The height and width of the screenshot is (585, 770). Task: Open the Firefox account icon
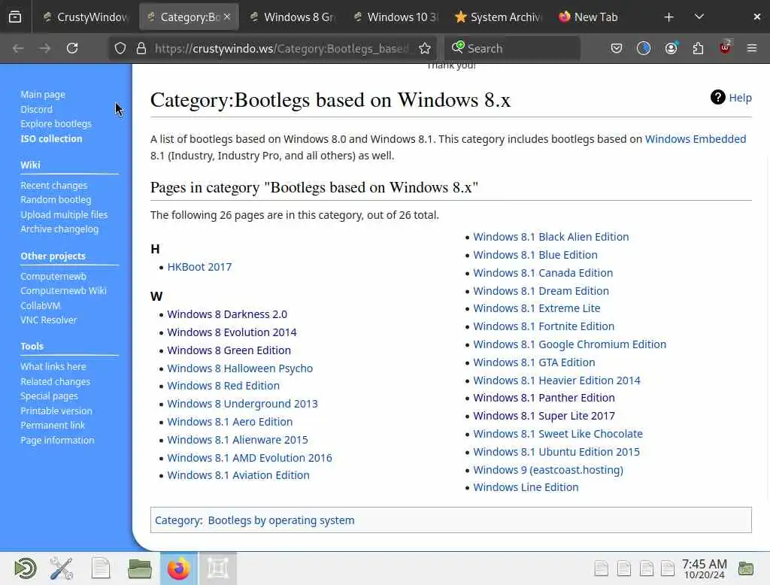pyautogui.click(x=671, y=48)
